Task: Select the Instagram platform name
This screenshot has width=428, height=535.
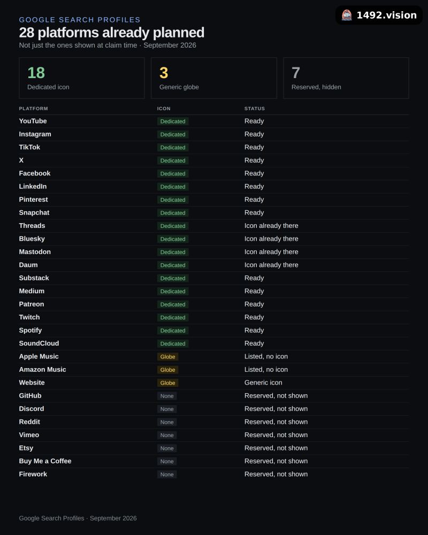Action: click(35, 134)
